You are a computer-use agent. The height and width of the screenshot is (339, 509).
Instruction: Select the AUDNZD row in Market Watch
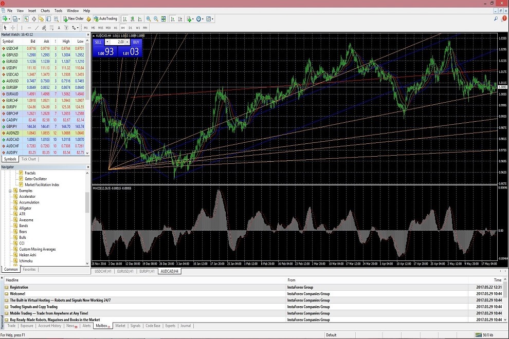tap(43, 133)
